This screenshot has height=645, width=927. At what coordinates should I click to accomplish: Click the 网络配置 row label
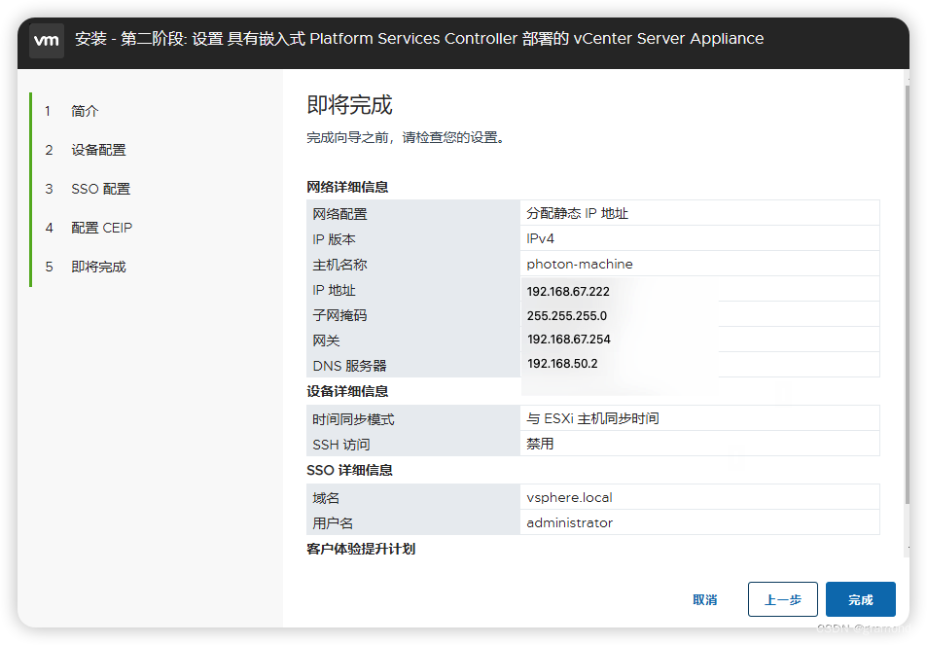coord(339,214)
